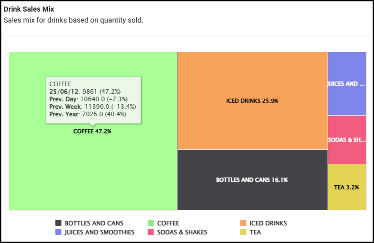Toggle BOTTLES AND CANS legend label
Image resolution: width=374 pixels, height=243 pixels.
[94, 223]
